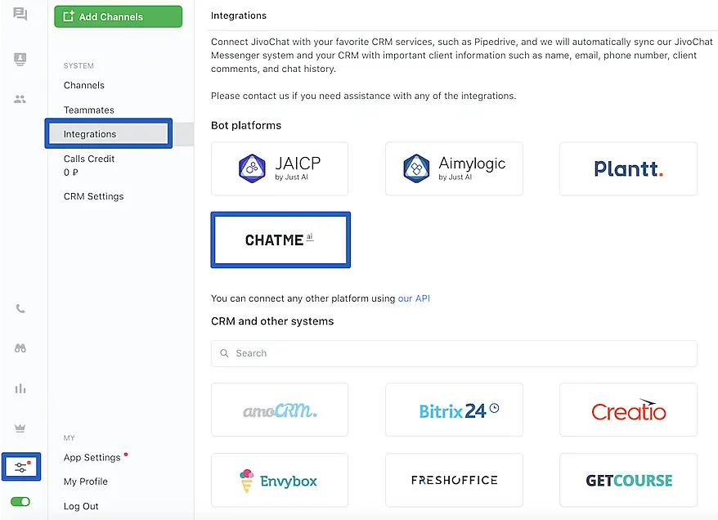Open the contacts card icon in sidebar
718x520 pixels.
tap(20, 59)
